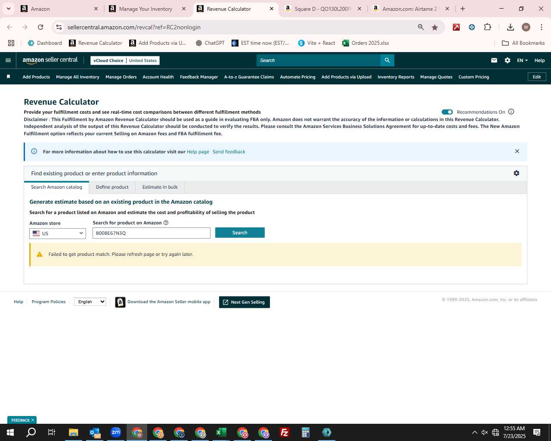Bookmark this page with the star icon

click(435, 27)
